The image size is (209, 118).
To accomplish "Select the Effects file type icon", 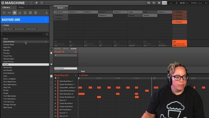I will coord(25,13).
